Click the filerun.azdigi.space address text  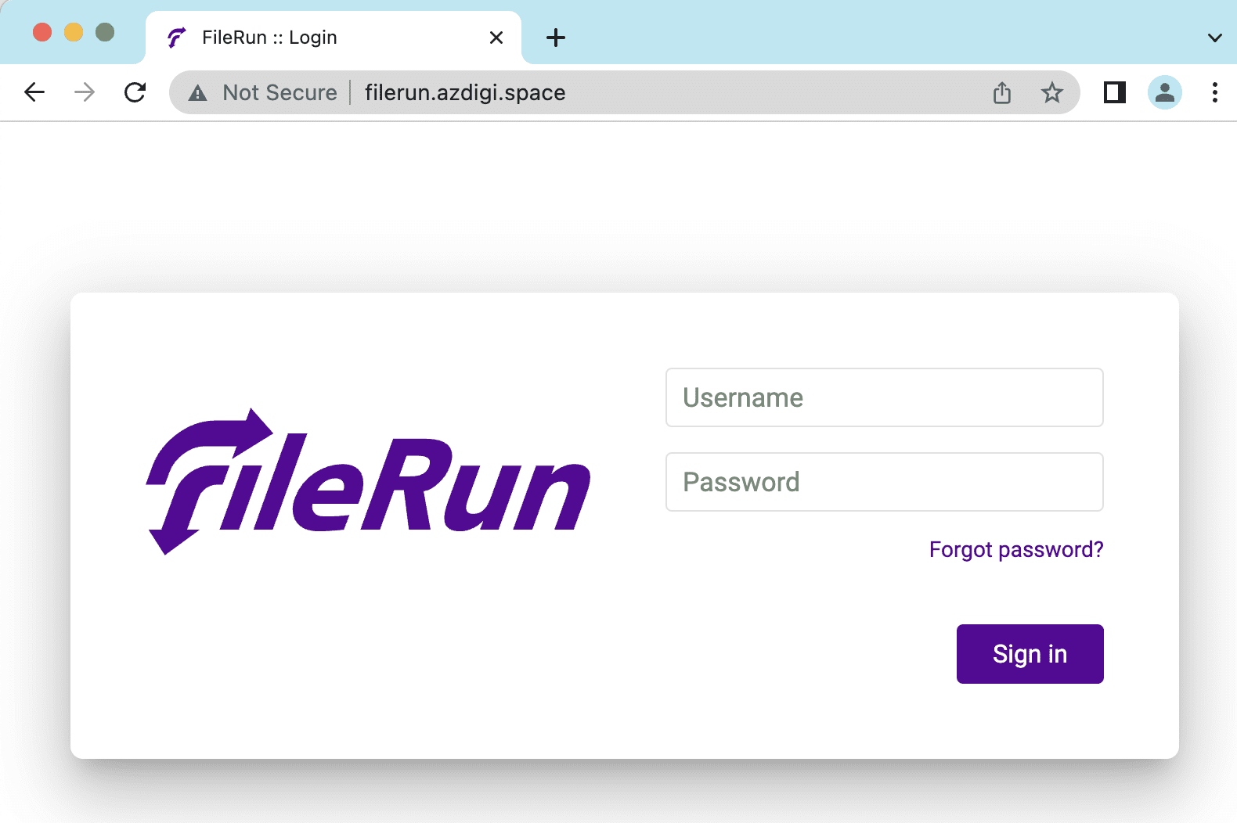(x=465, y=92)
